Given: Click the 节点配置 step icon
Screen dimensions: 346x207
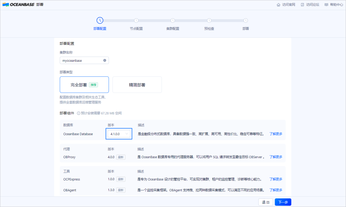Looking at the screenshot, I should click(x=136, y=20).
